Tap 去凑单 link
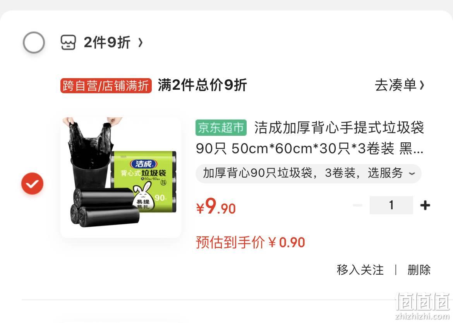Image resolution: width=453 pixels, height=323 pixels. point(396,85)
